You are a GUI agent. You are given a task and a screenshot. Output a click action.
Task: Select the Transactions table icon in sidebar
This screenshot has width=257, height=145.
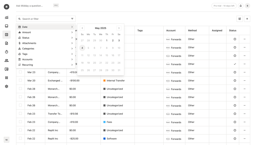click(x=6, y=35)
